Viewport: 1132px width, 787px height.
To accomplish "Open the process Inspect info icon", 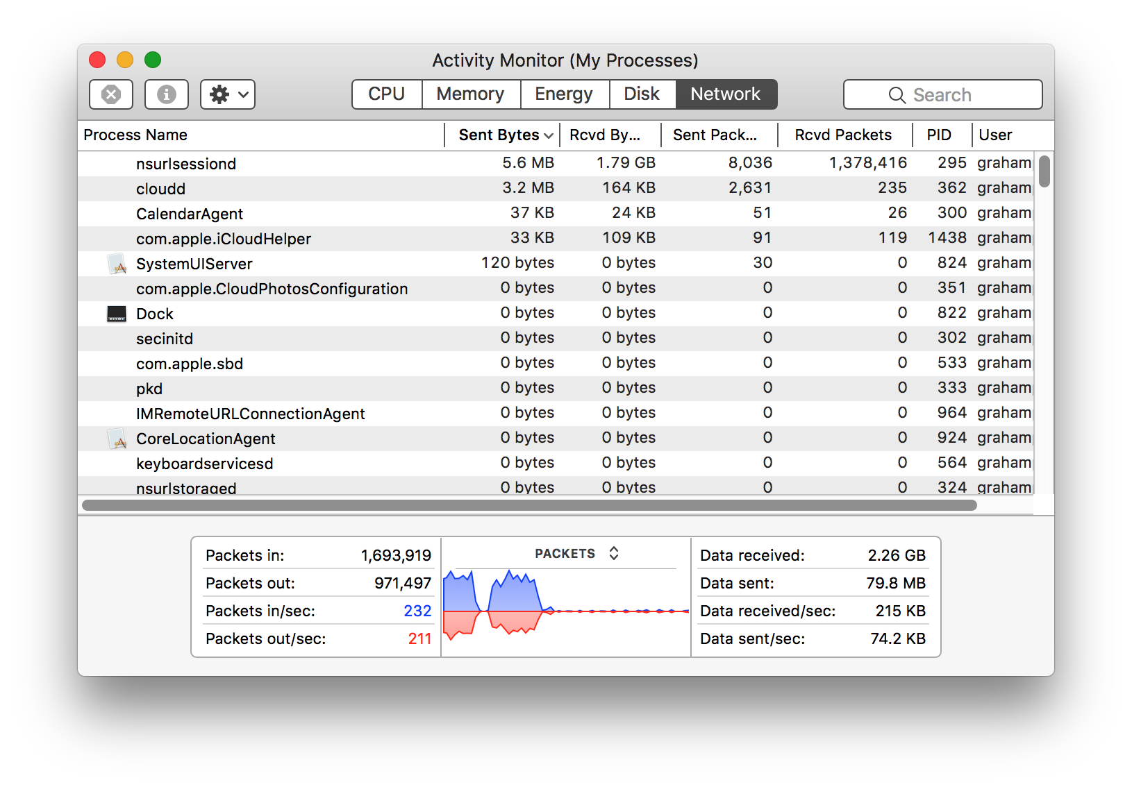I will coord(166,94).
